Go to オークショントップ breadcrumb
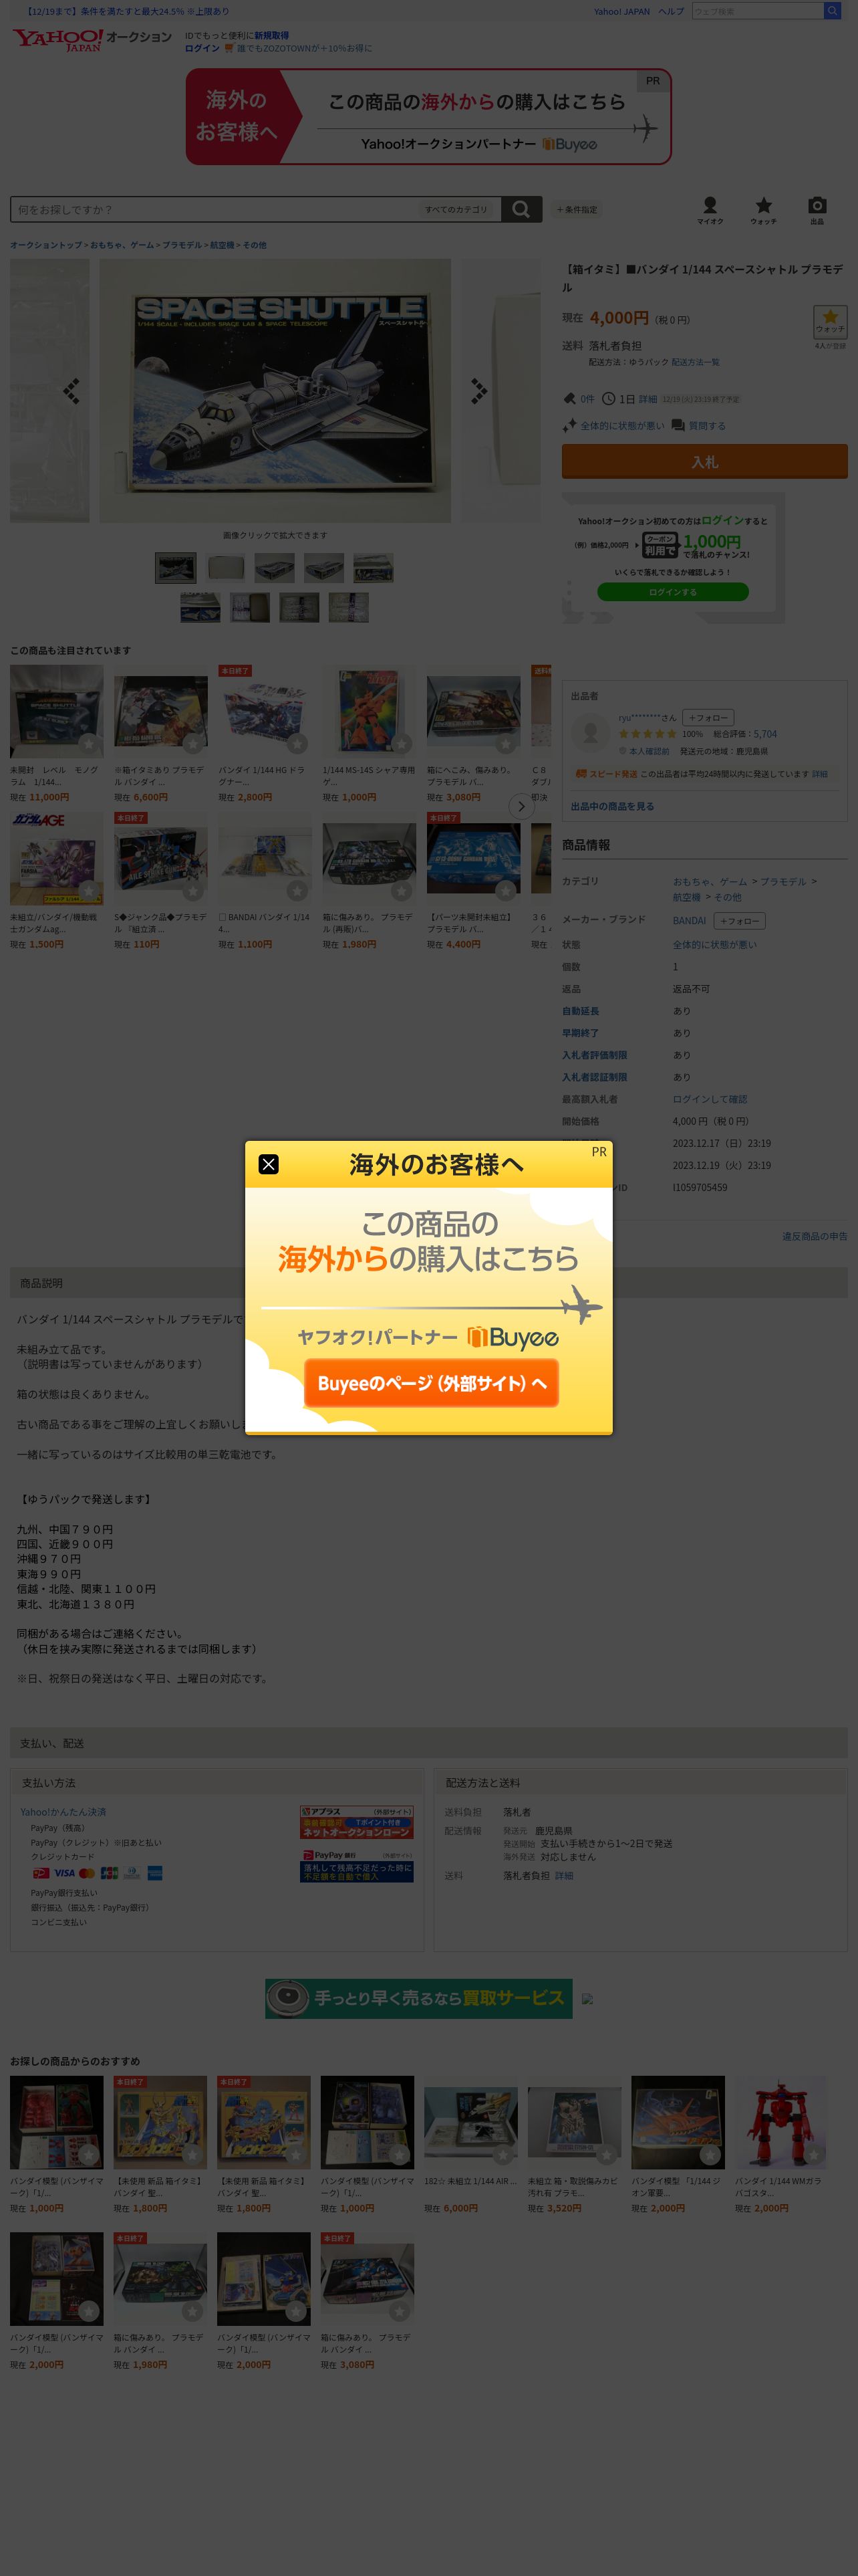This screenshot has width=858, height=2576. coord(46,245)
